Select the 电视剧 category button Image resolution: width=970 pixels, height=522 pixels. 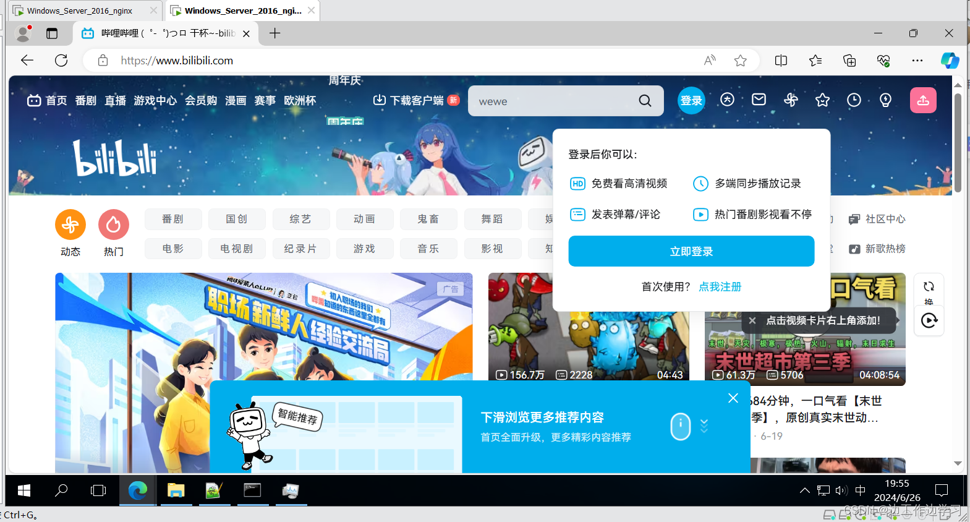point(237,249)
